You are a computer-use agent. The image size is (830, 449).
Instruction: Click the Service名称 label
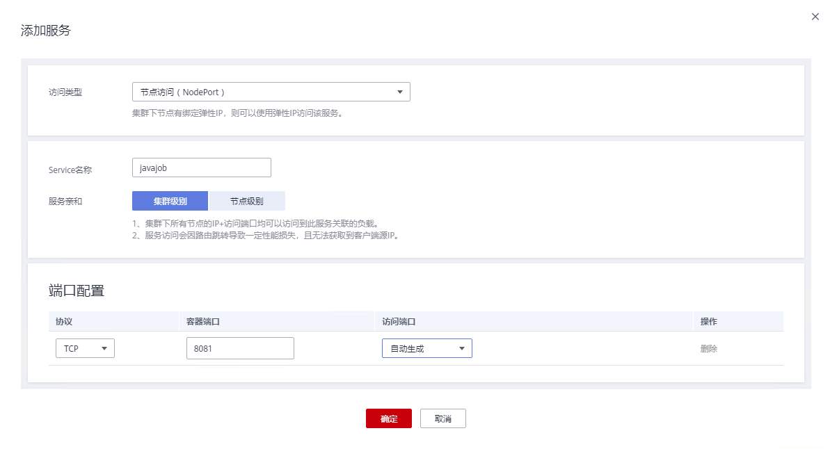[70, 170]
